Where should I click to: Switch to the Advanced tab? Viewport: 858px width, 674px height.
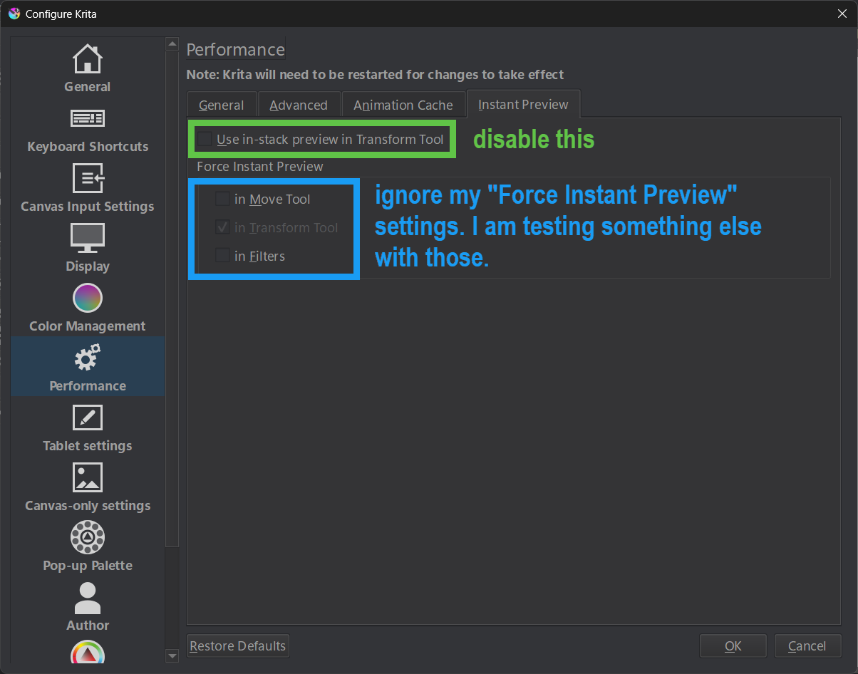299,105
